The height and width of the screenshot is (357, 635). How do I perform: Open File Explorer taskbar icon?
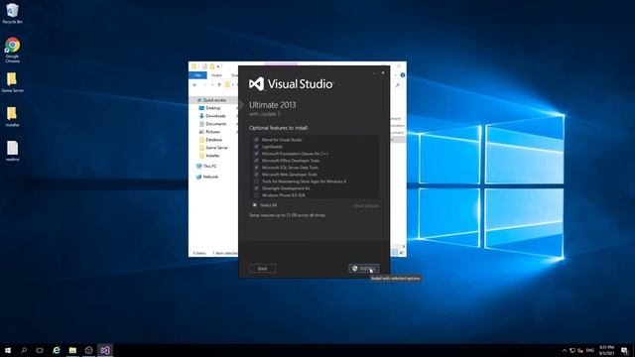(72, 350)
